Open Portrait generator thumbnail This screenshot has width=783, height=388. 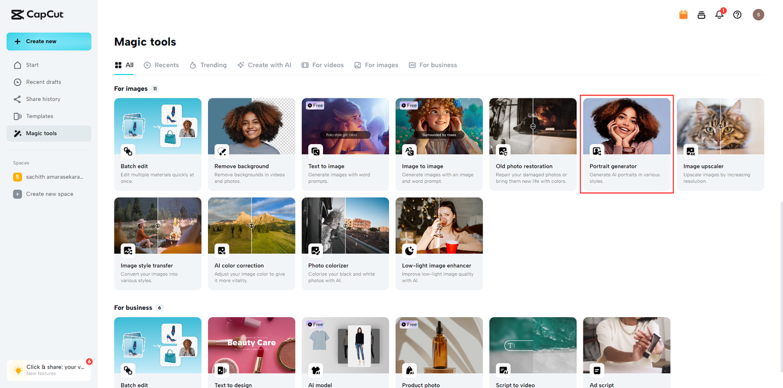(626, 126)
